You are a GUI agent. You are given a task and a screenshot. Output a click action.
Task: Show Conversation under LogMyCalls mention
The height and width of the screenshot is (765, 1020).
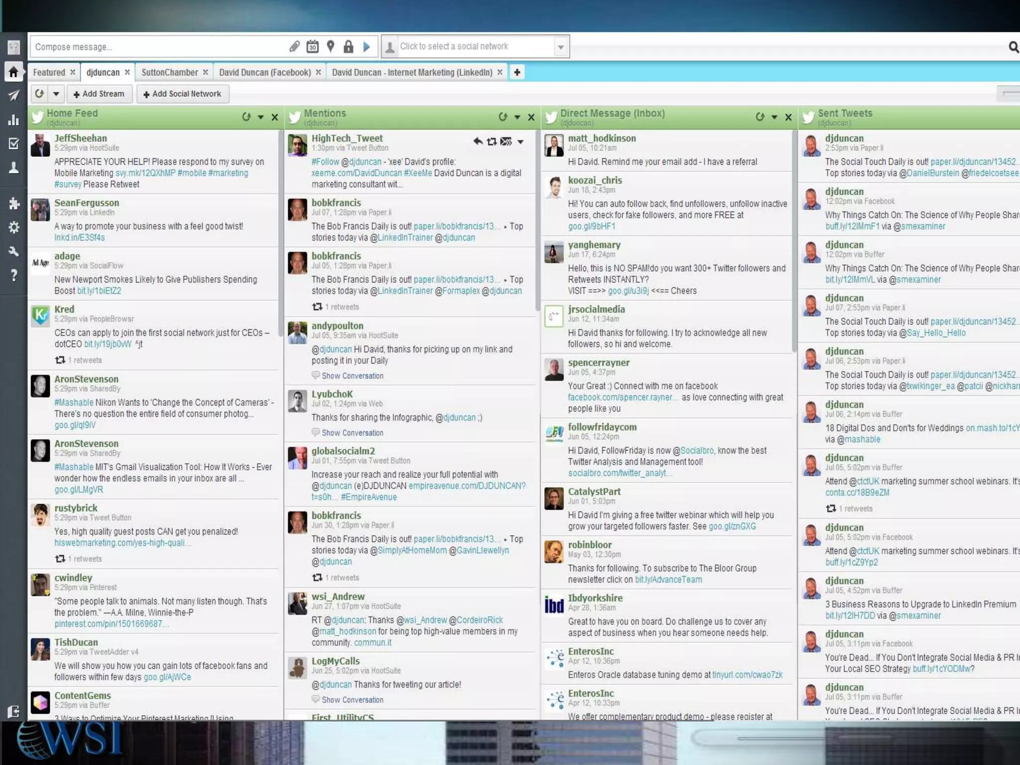click(352, 700)
